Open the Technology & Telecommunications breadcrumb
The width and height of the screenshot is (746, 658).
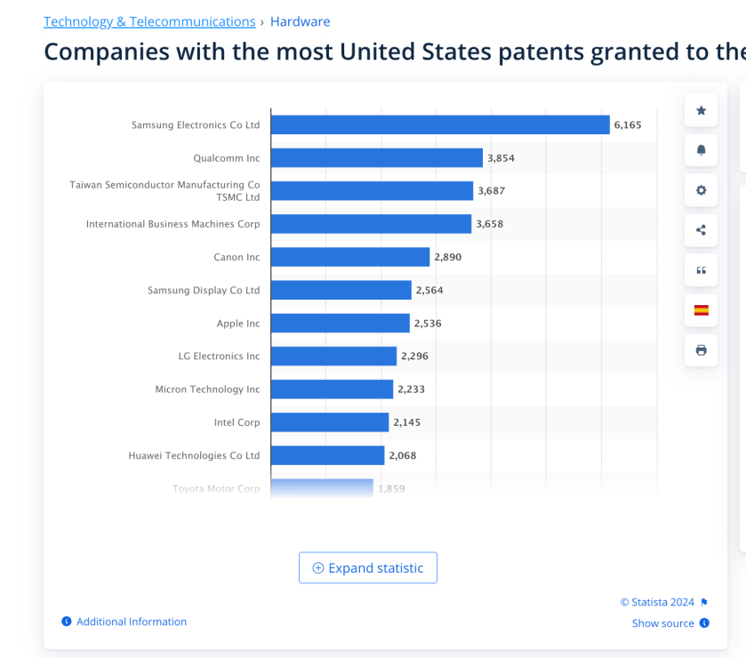pos(149,21)
